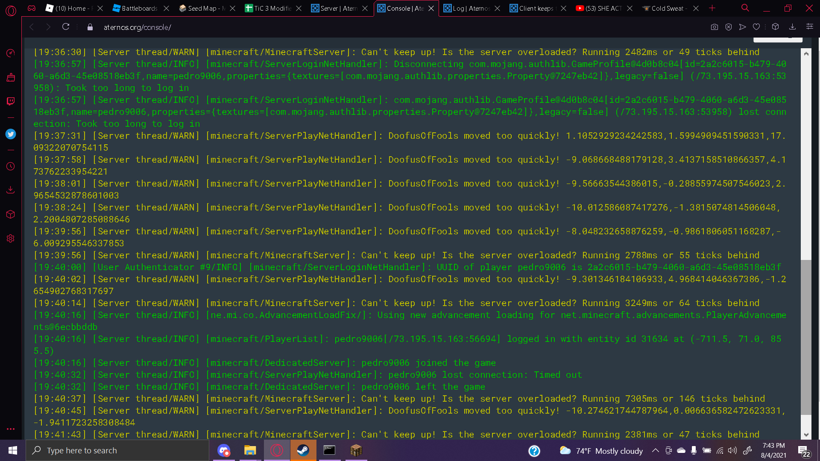Click the site security padlock icon
The height and width of the screenshot is (461, 820).
(x=90, y=27)
